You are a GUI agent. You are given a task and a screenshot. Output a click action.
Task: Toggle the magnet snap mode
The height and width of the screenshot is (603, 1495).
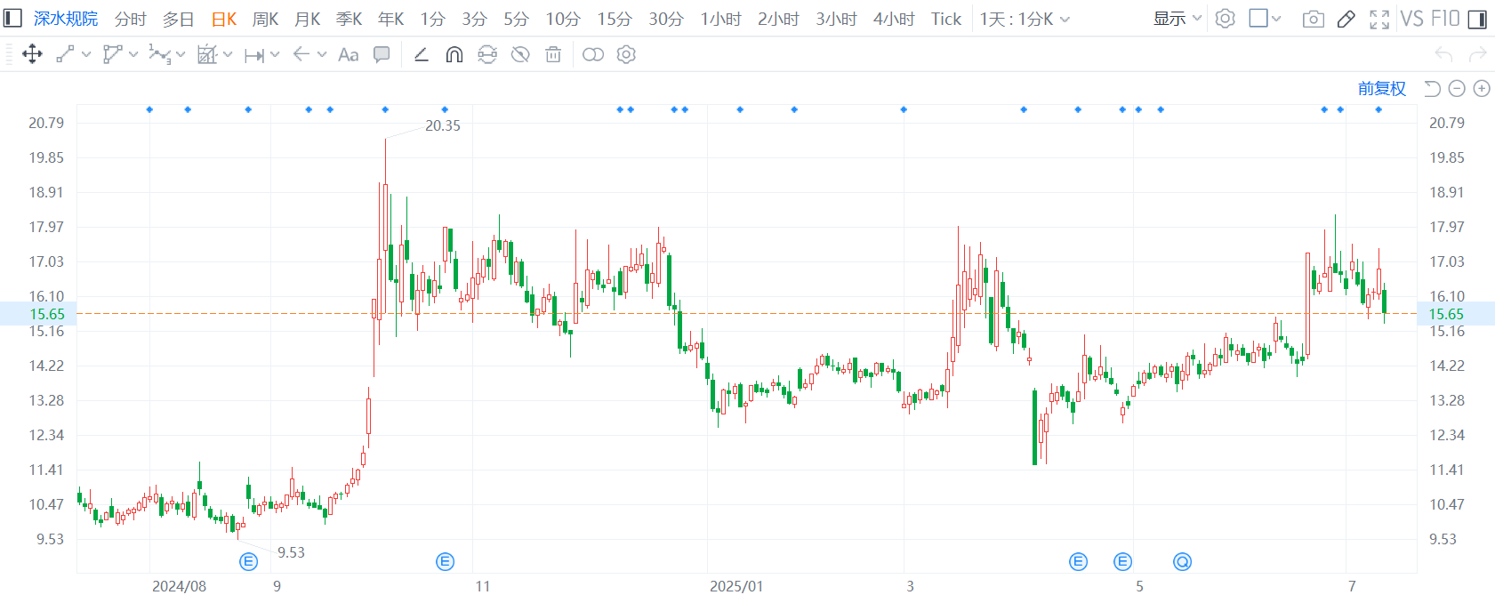454,54
